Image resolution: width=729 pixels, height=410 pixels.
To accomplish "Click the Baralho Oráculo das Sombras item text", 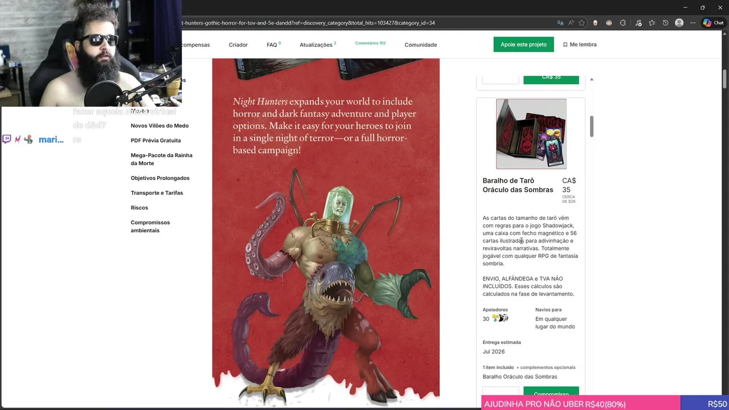I will (520, 376).
